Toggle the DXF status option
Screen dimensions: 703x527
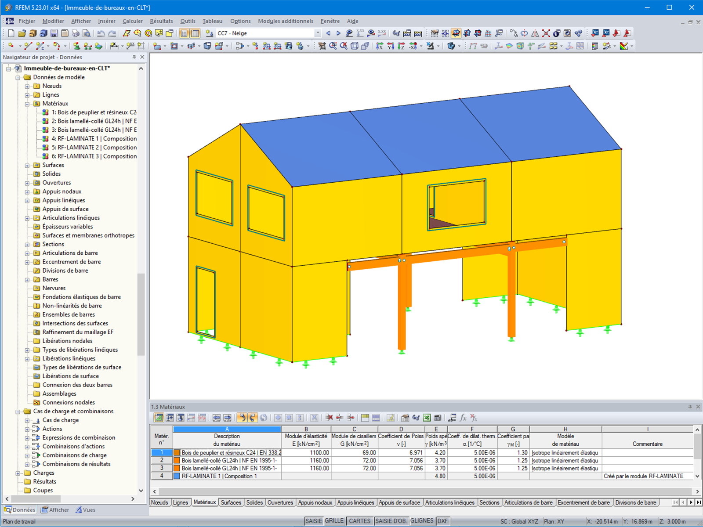tap(442, 521)
